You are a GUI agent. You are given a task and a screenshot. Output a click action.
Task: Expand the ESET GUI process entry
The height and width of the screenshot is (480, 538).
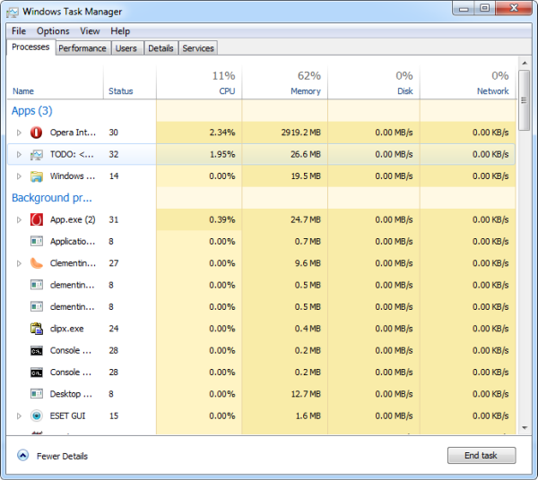[x=19, y=416]
